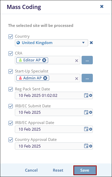The width and height of the screenshot is (112, 177).
Task: Clear all entries in CRA field
Action: coord(77,61)
